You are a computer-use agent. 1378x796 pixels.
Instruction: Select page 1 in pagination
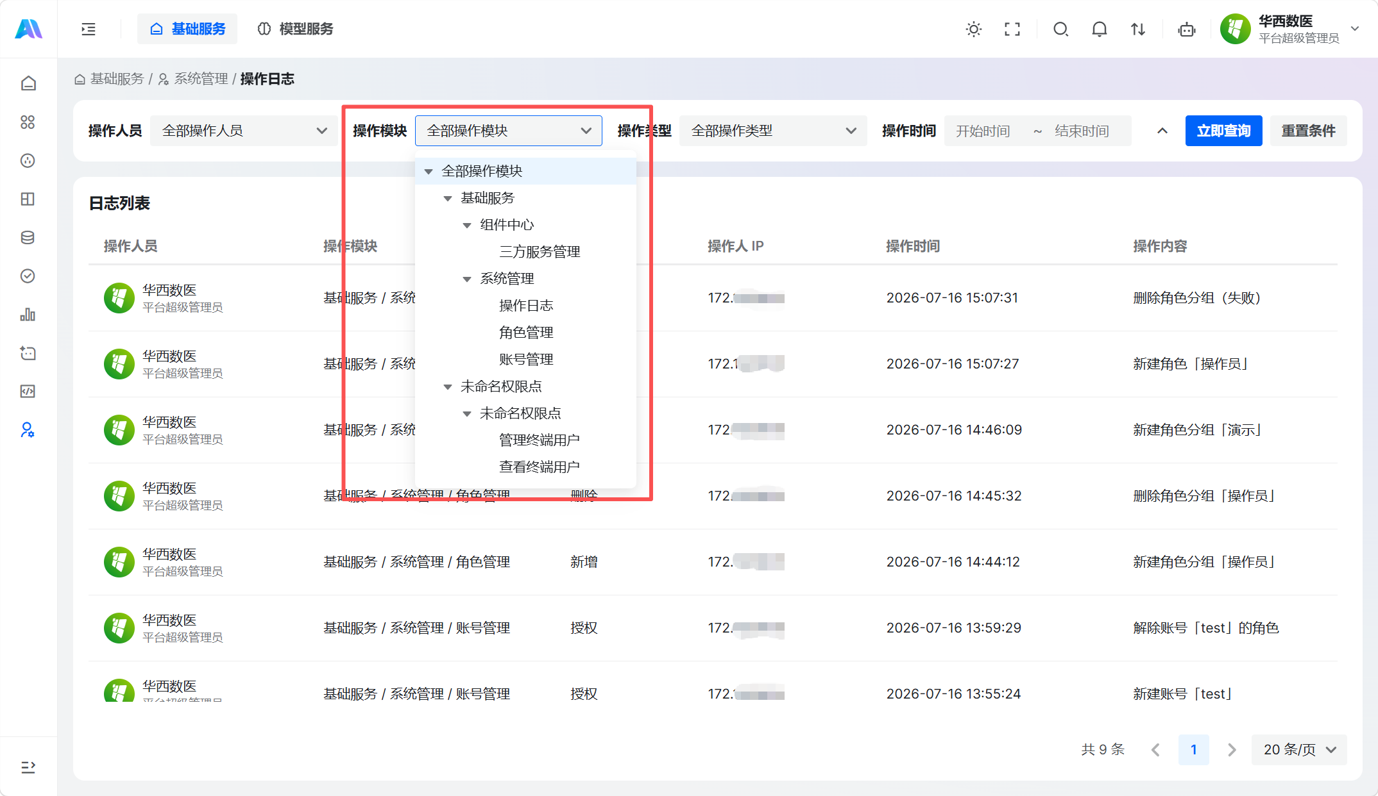(x=1193, y=750)
